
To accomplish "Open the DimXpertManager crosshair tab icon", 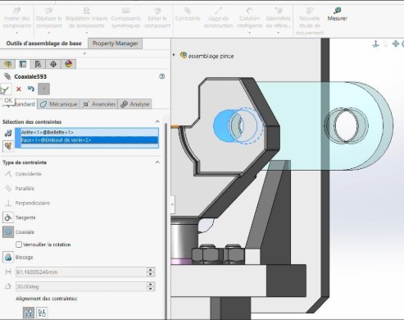I will tap(53, 64).
